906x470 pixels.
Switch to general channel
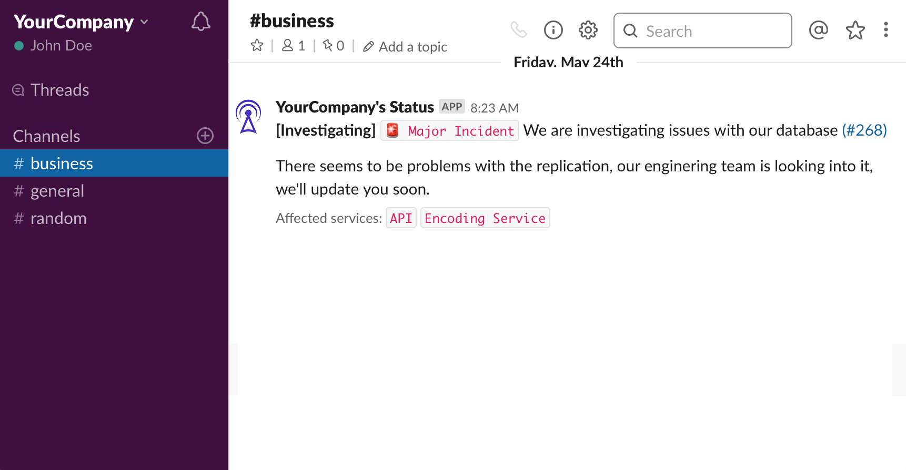tap(114, 191)
